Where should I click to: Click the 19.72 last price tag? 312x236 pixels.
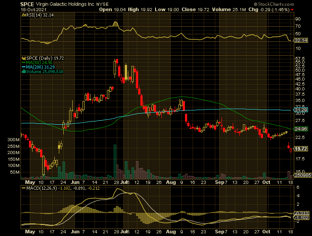300,149
